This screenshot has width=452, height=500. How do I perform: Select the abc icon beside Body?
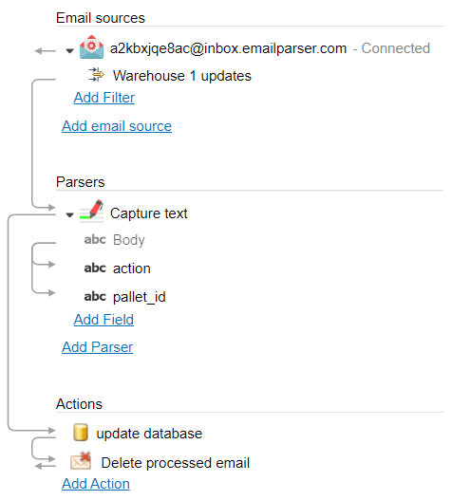point(95,239)
